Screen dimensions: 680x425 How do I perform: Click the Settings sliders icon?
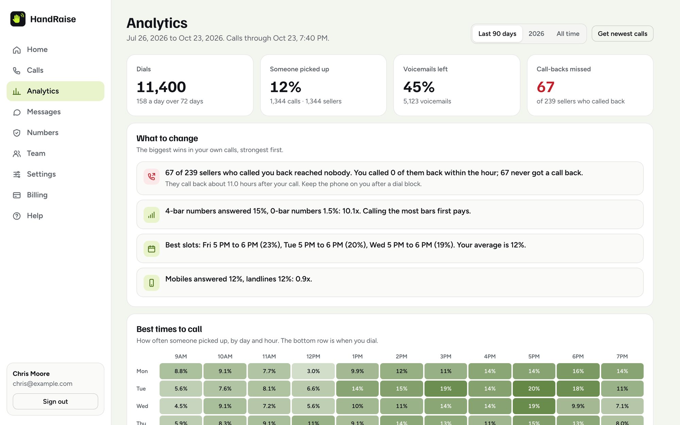(x=17, y=174)
